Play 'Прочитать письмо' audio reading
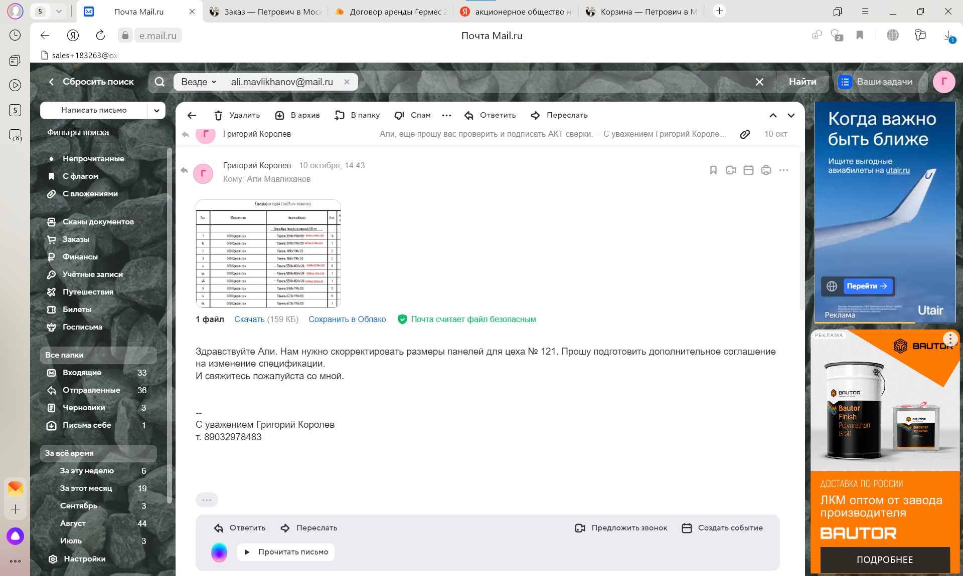Image resolution: width=963 pixels, height=576 pixels. tap(286, 552)
